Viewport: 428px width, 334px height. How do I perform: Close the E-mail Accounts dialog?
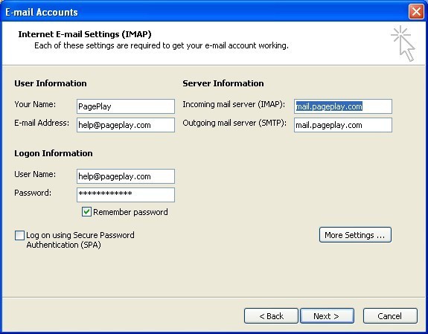(416, 12)
